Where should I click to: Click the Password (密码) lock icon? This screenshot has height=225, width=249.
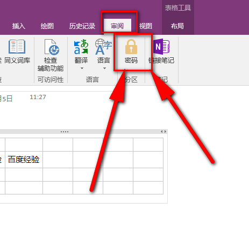click(131, 47)
